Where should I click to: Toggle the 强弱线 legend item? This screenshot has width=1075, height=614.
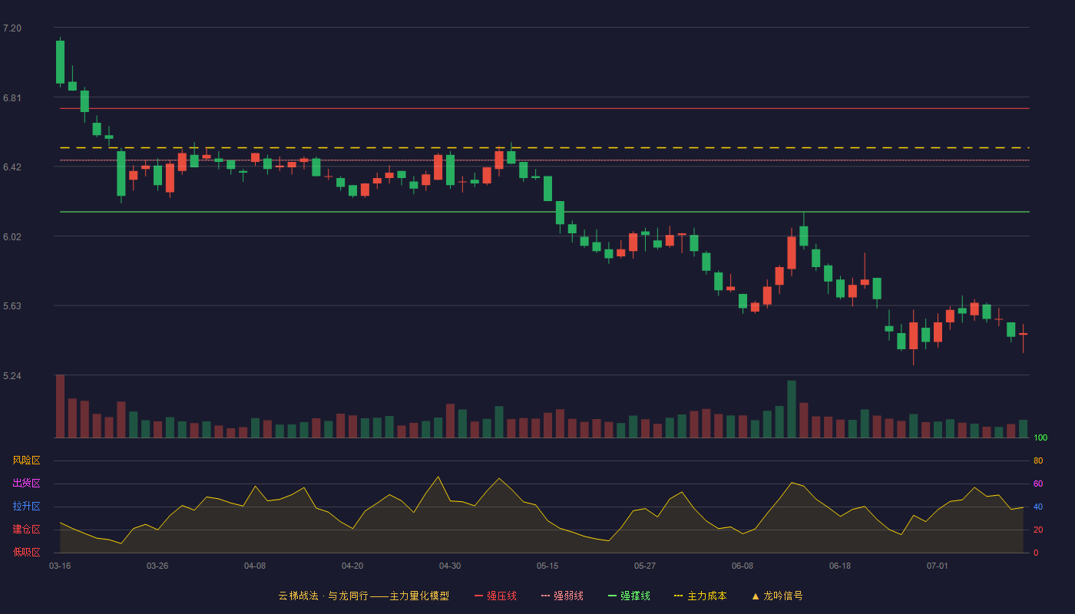point(562,596)
